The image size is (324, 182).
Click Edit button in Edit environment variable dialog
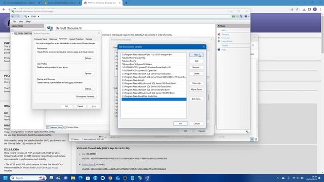(x=196, y=61)
